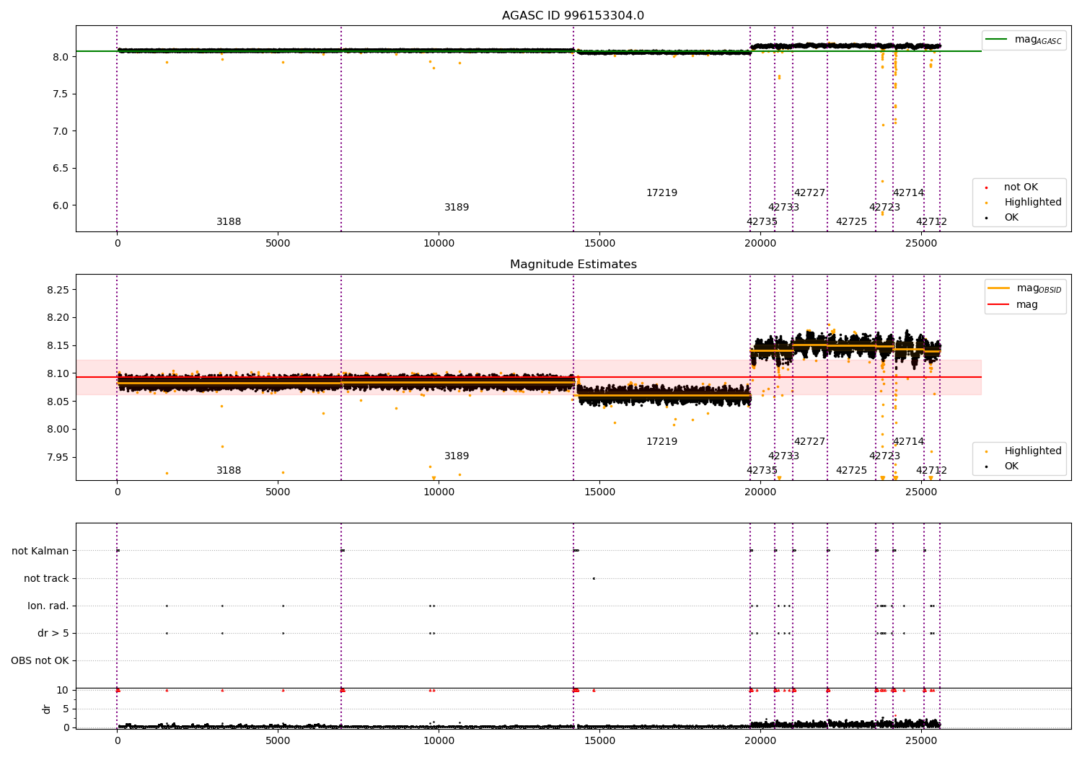Click the rotated 'dr' y-axis label
This screenshot has height=757, width=1082.
(x=47, y=709)
